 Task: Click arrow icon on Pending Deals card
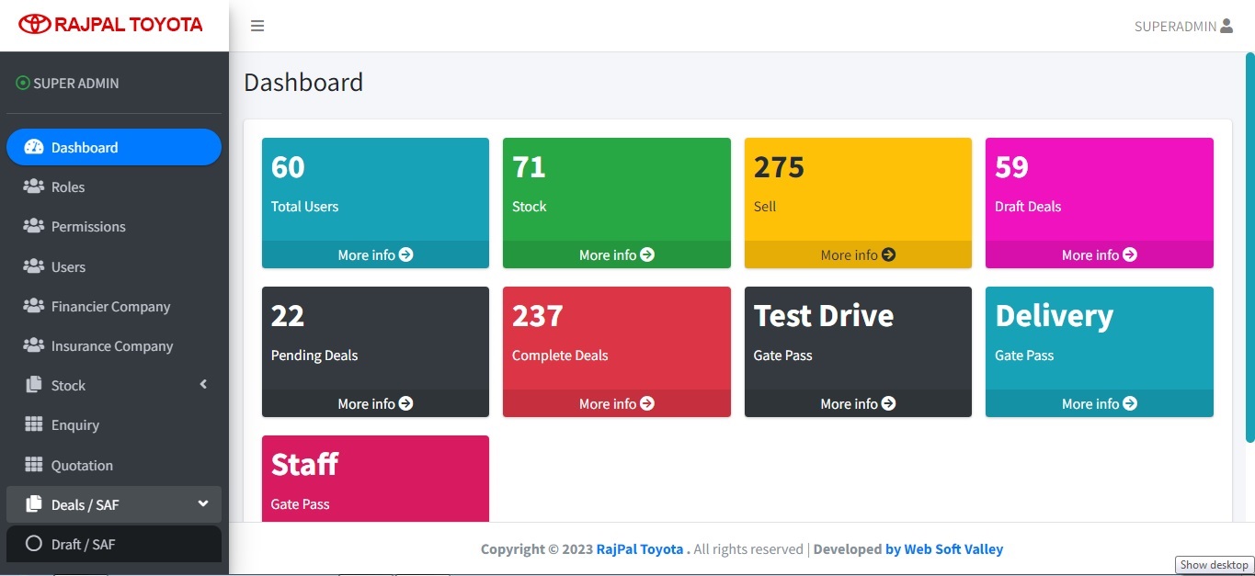pyautogui.click(x=406, y=403)
